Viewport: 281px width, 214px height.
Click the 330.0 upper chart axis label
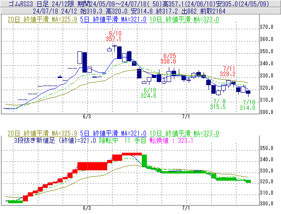coord(267,76)
